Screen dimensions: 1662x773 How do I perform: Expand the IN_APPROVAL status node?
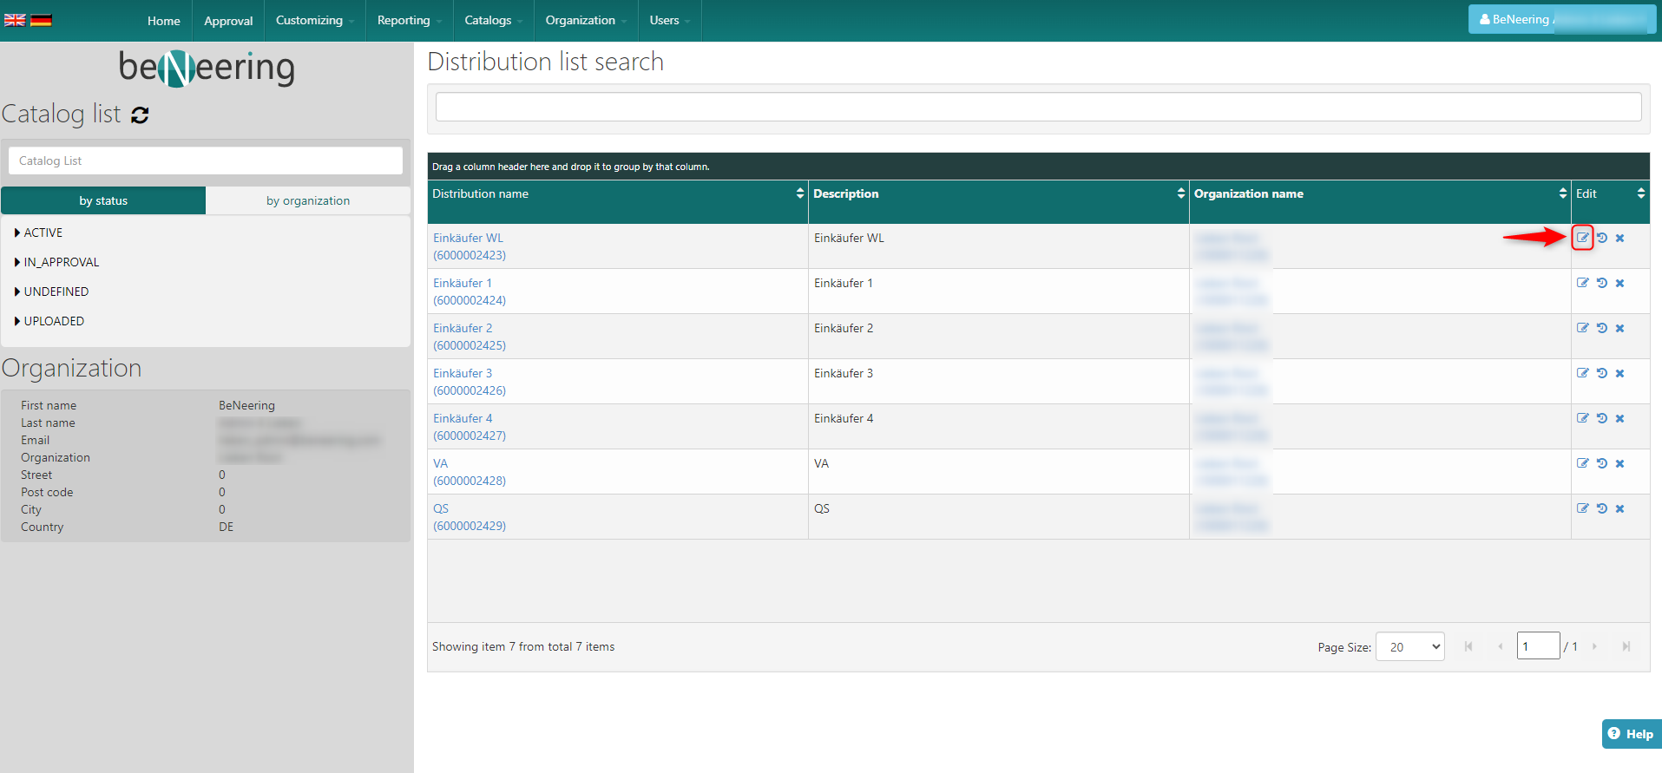click(17, 262)
